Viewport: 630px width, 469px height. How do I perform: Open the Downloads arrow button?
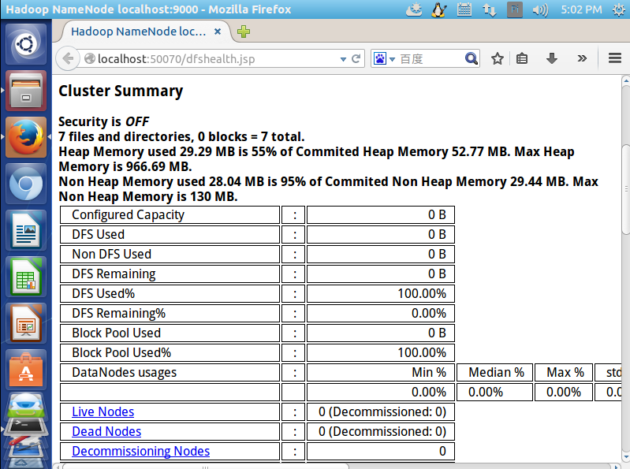[x=552, y=58]
